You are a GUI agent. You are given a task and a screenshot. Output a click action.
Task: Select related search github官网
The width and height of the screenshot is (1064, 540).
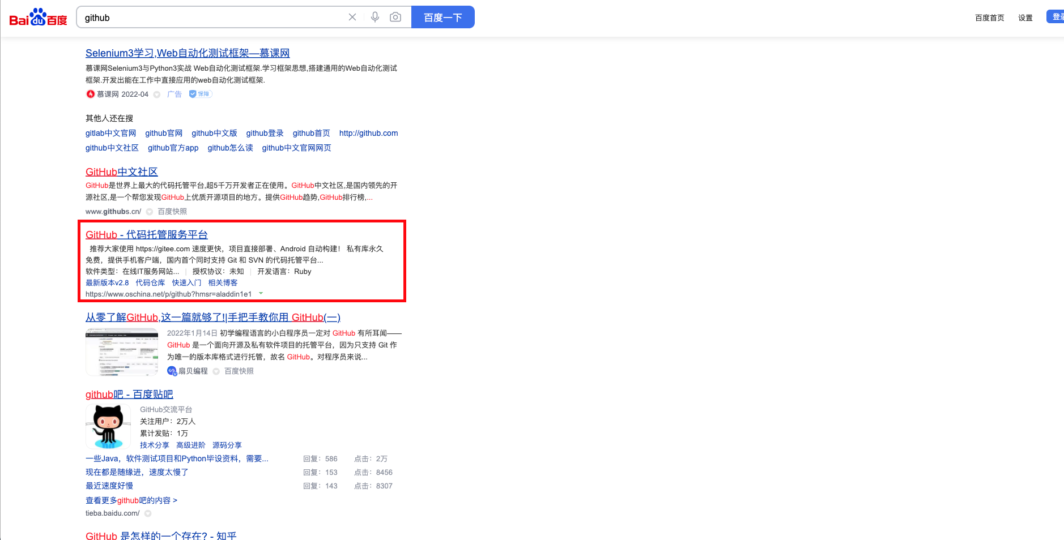(x=164, y=133)
